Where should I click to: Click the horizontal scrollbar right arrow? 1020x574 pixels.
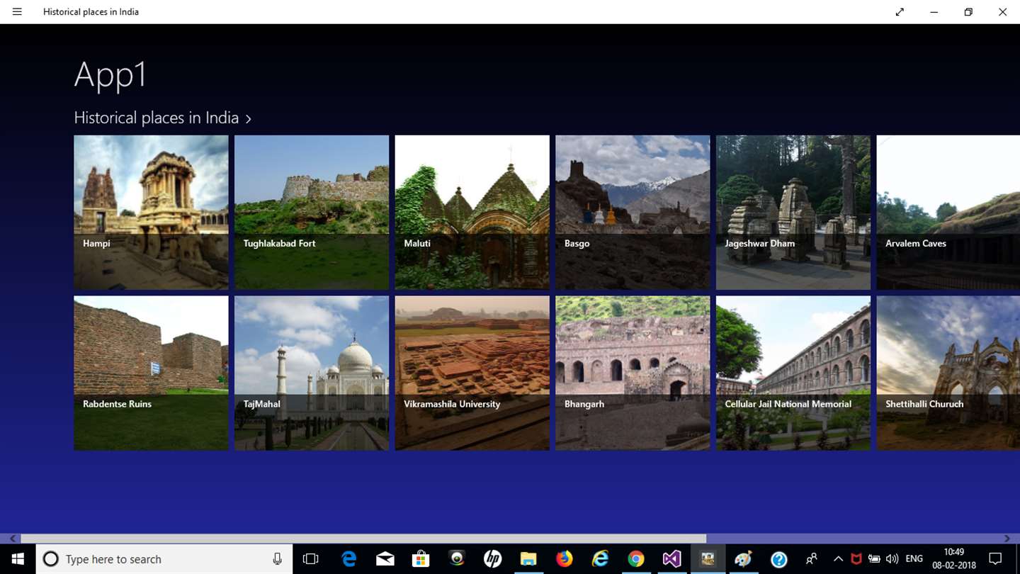1007,539
